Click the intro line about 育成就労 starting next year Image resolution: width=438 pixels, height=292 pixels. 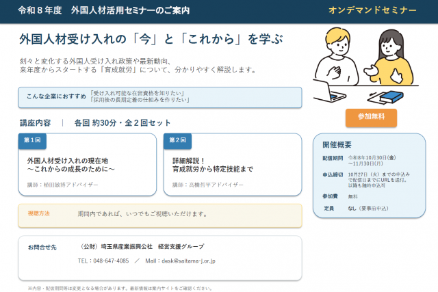tap(138, 70)
